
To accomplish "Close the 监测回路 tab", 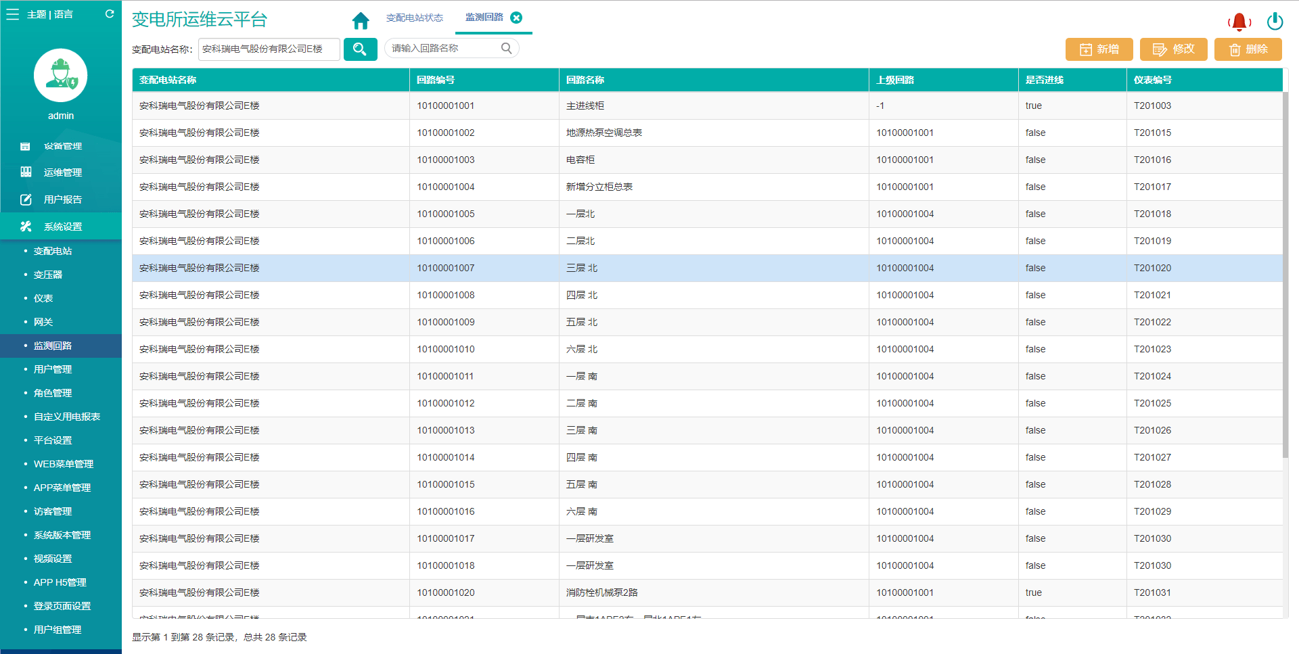I will [x=516, y=18].
